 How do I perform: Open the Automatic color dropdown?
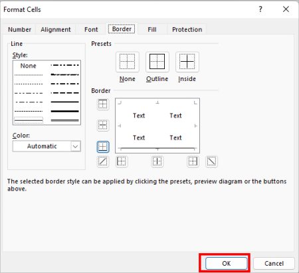click(x=47, y=146)
